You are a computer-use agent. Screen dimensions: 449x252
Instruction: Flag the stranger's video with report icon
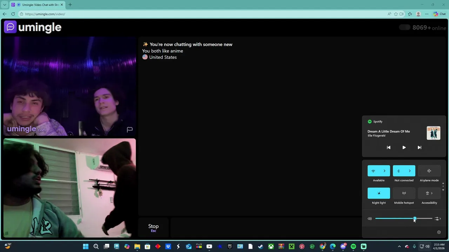(x=129, y=129)
